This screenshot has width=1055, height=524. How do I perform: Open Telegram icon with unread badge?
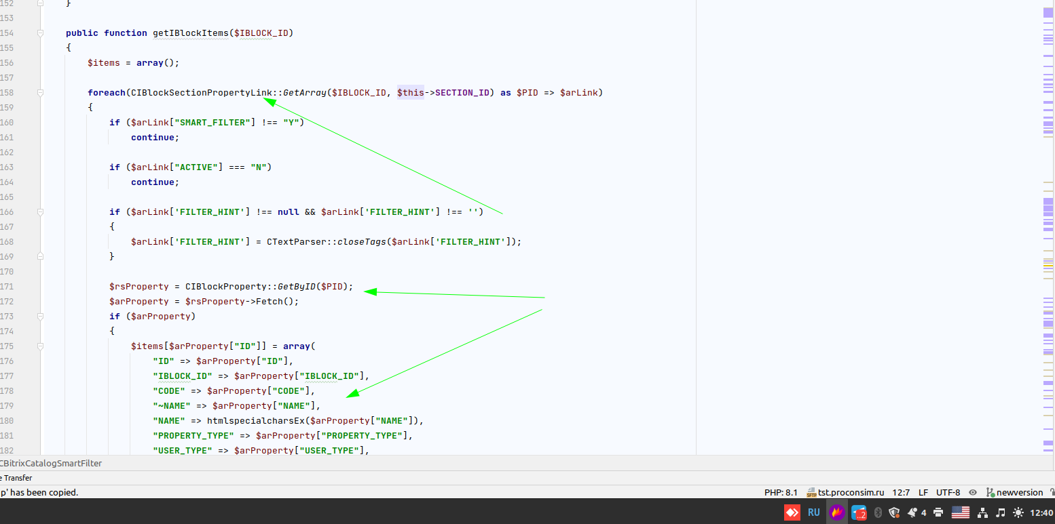tap(859, 512)
